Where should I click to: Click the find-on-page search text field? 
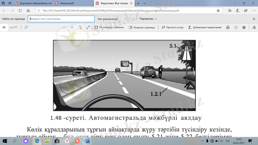pos(61,19)
